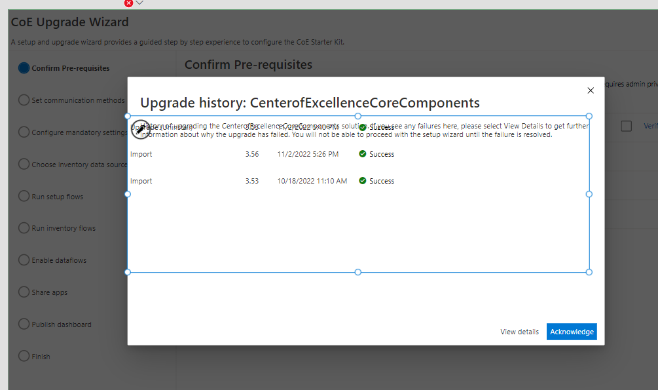Click the filled Confirm Pre-requisites step circle
The image size is (658, 390).
coord(23,68)
